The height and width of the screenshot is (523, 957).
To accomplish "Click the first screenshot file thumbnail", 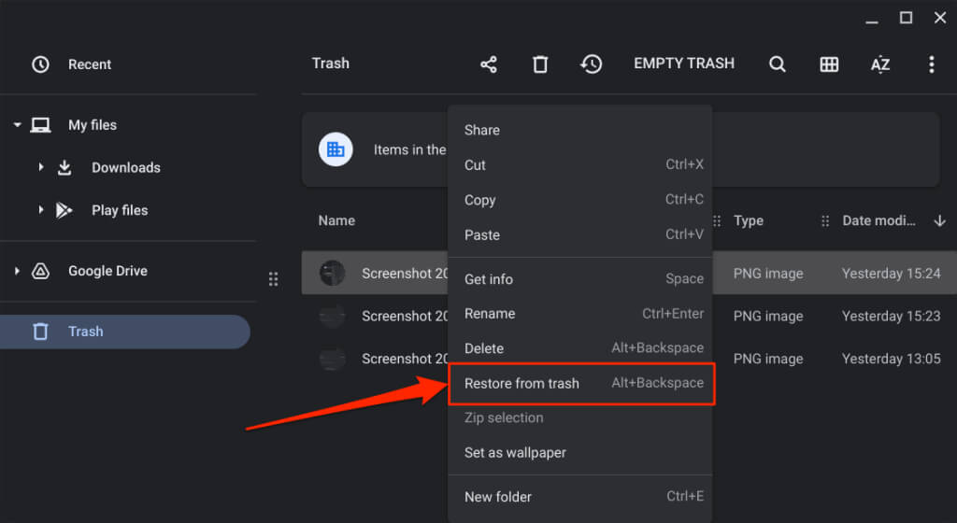I will (332, 274).
